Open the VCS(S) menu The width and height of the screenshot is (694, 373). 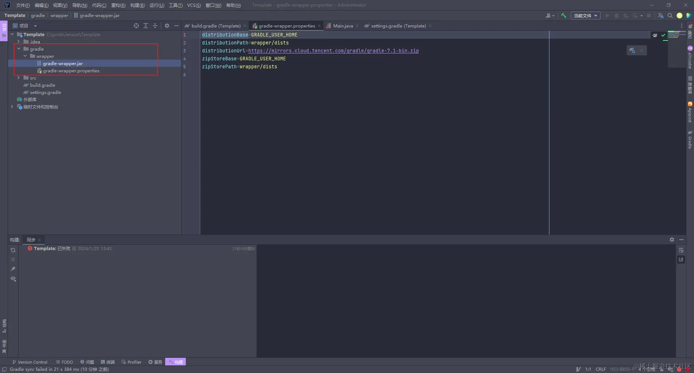[194, 5]
